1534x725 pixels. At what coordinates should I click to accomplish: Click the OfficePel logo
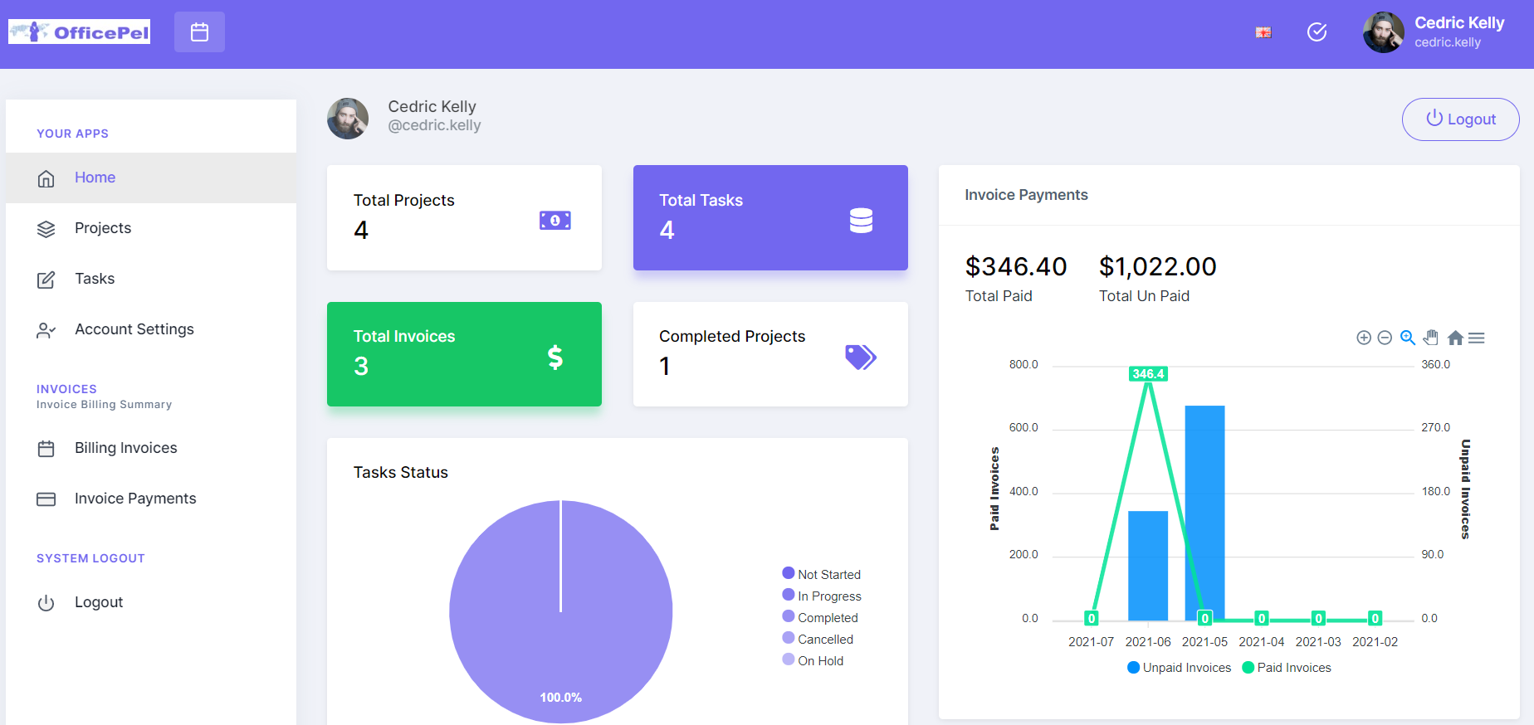point(79,32)
